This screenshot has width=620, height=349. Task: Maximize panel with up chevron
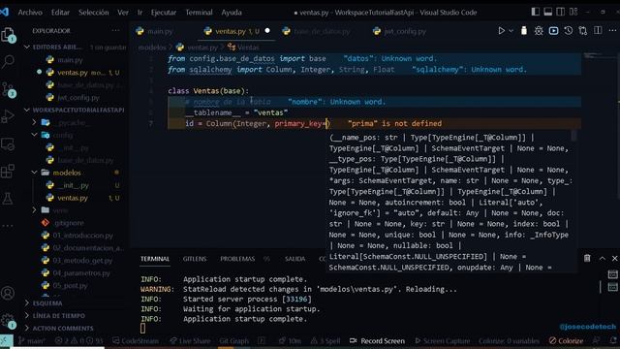[x=603, y=259]
